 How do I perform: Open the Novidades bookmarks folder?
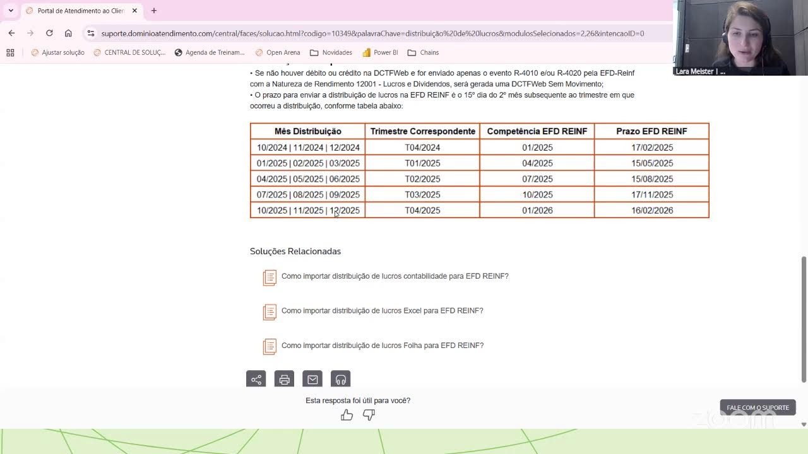click(331, 52)
